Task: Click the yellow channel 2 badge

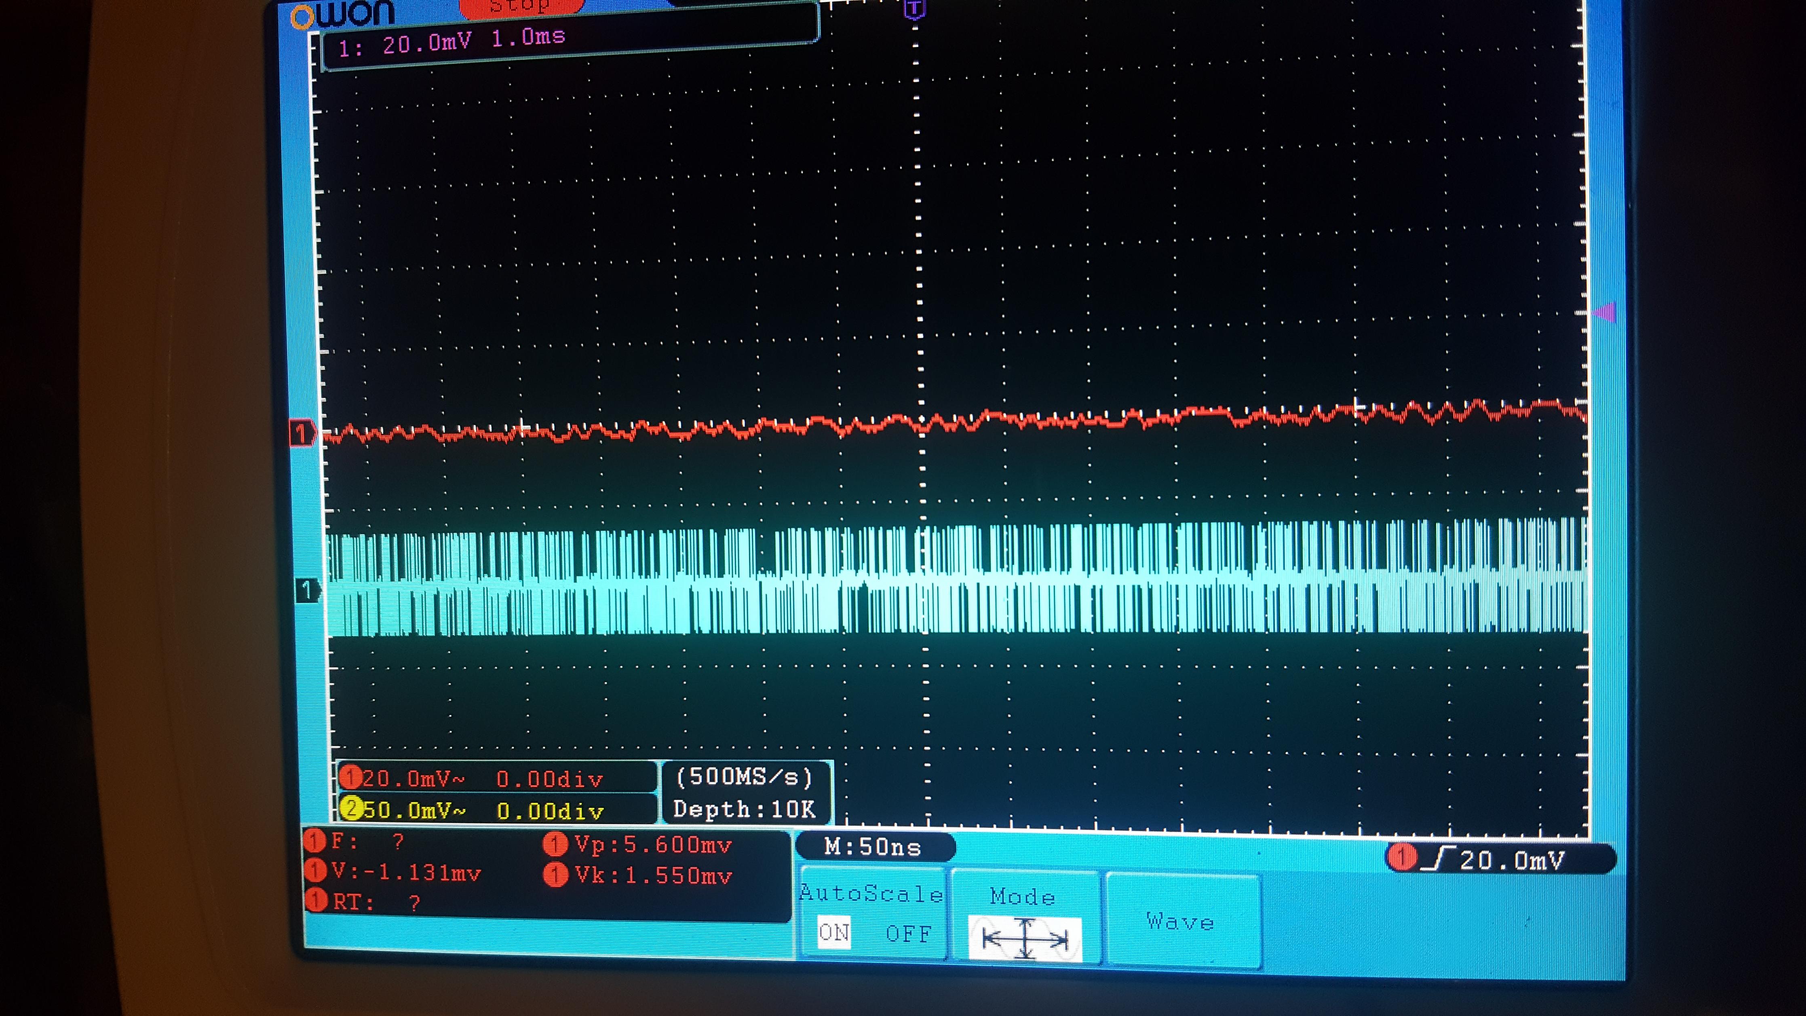Action: click(x=350, y=809)
